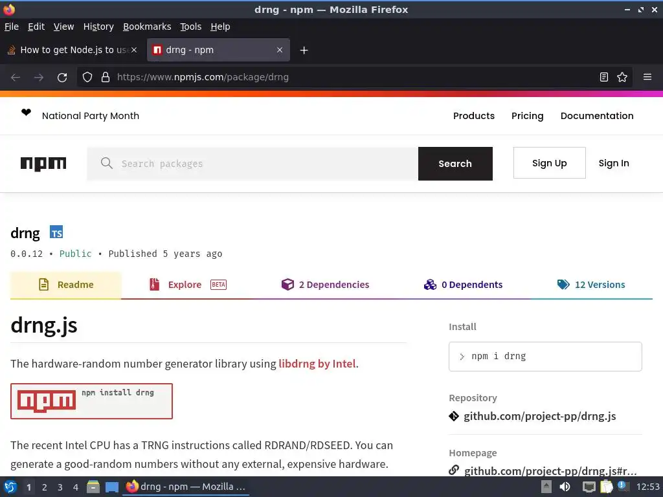The width and height of the screenshot is (663, 497).
Task: Open the 2 Dependencies tab
Action: click(x=325, y=285)
